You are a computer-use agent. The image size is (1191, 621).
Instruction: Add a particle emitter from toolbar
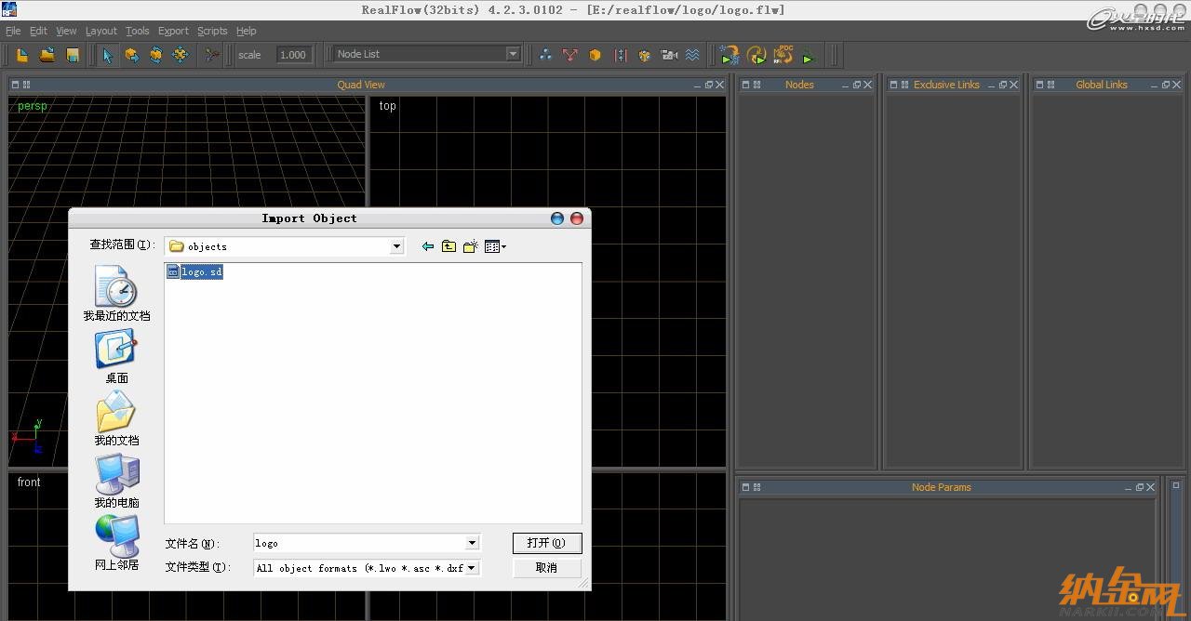pos(545,55)
